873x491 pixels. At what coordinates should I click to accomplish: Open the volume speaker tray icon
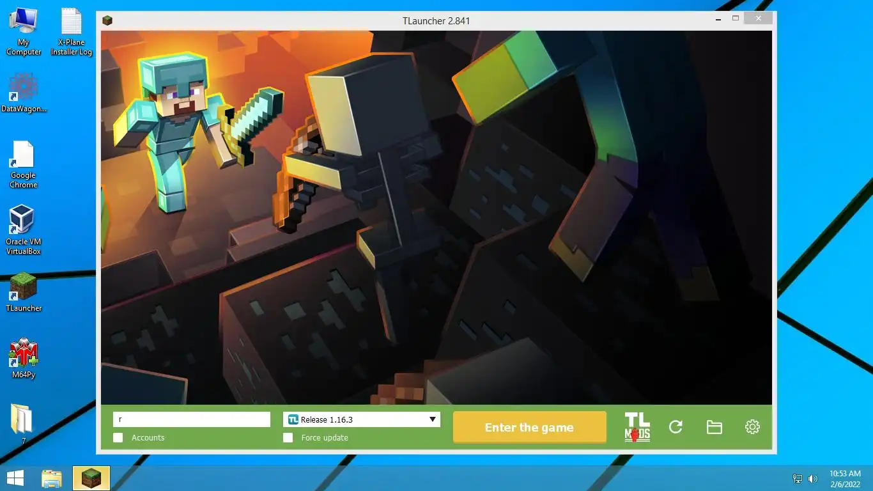(813, 478)
